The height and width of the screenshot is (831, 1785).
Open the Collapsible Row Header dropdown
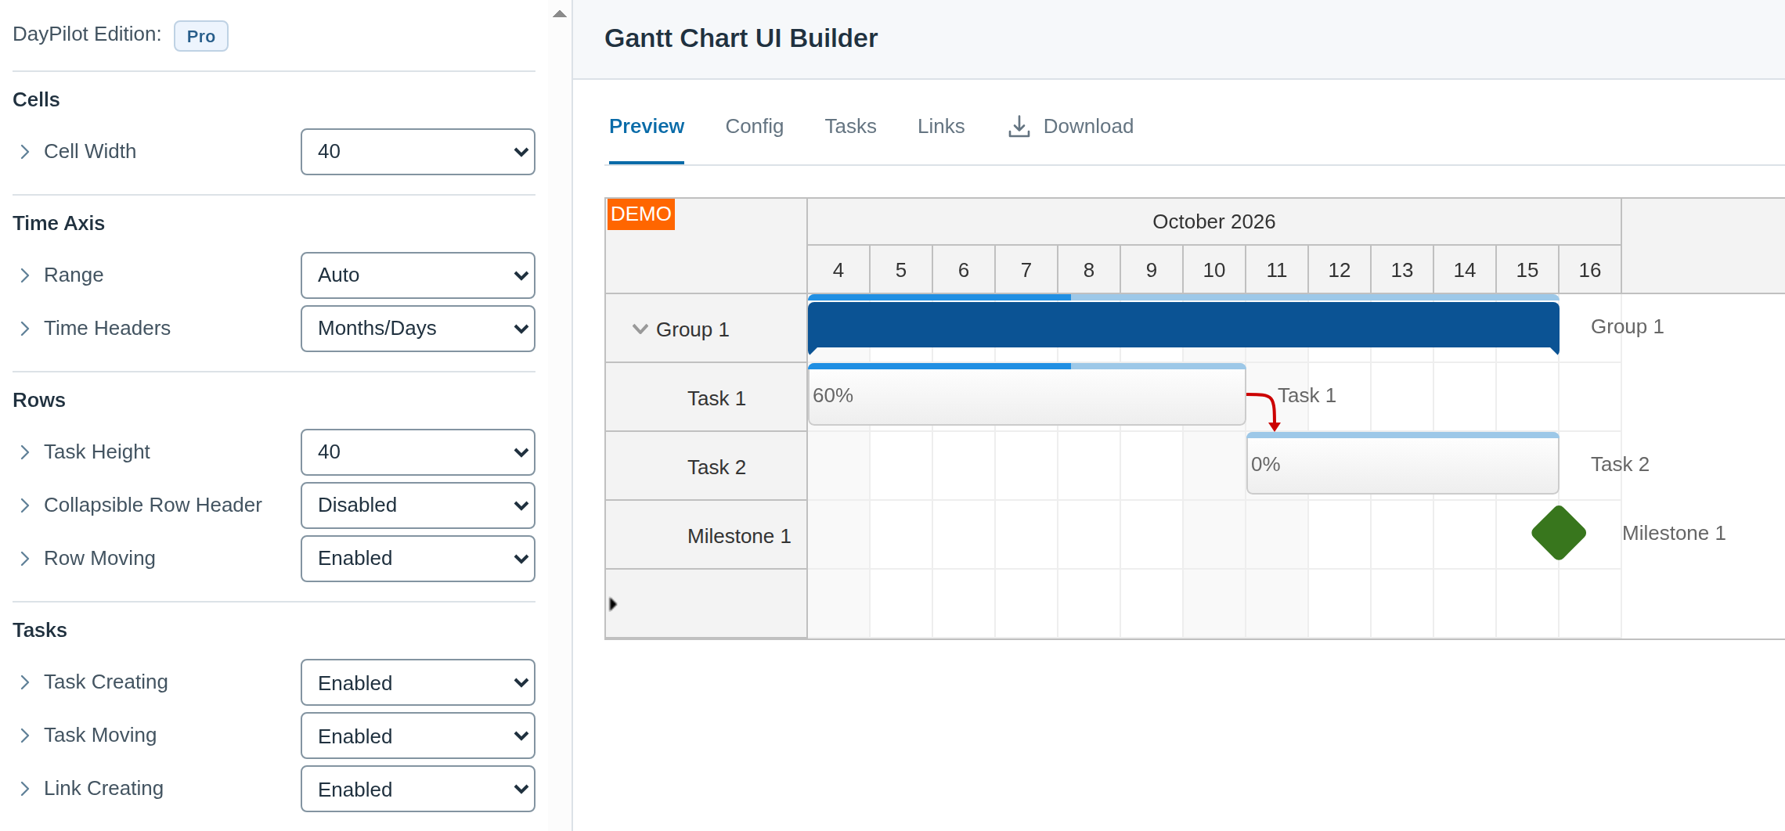[418, 505]
